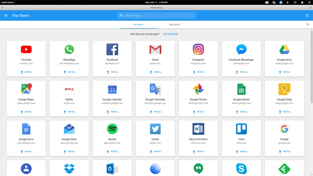
Task: Open the Applications menu in top panel
Action: [8, 2]
